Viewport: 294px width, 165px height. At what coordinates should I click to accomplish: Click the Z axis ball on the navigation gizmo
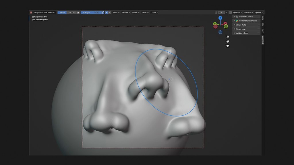pyautogui.click(x=220, y=18)
